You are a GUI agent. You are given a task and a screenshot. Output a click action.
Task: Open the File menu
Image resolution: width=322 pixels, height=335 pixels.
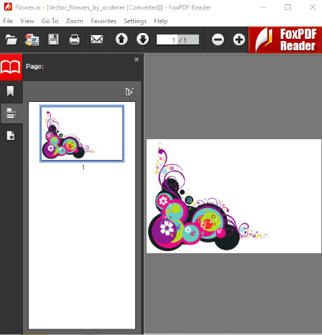coord(8,21)
